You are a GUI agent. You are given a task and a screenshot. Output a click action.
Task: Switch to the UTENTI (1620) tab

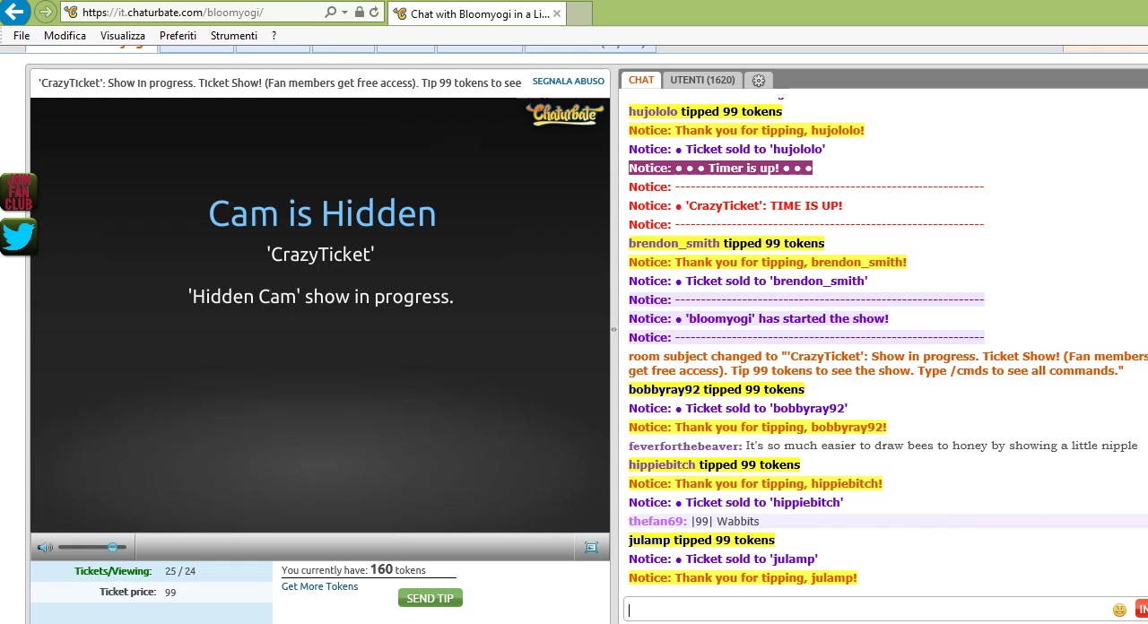(702, 80)
